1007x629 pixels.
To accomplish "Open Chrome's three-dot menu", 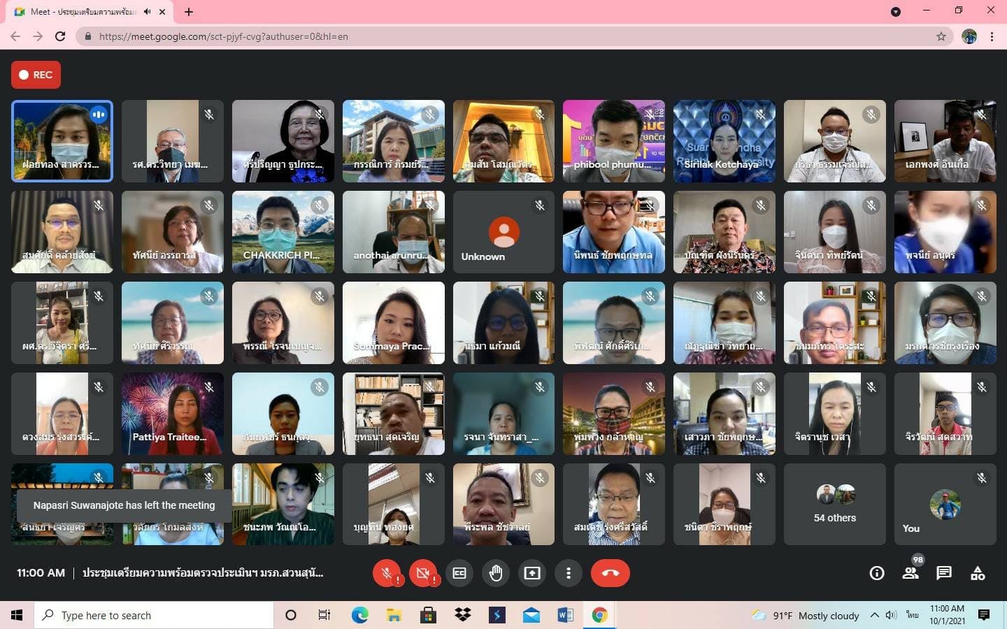I will click(x=992, y=36).
